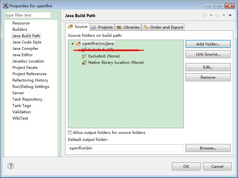Select Run/Debug Settings in the list
This screenshot has width=238, height=178.
point(31,87)
